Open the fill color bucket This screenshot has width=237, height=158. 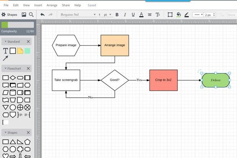click(x=179, y=15)
